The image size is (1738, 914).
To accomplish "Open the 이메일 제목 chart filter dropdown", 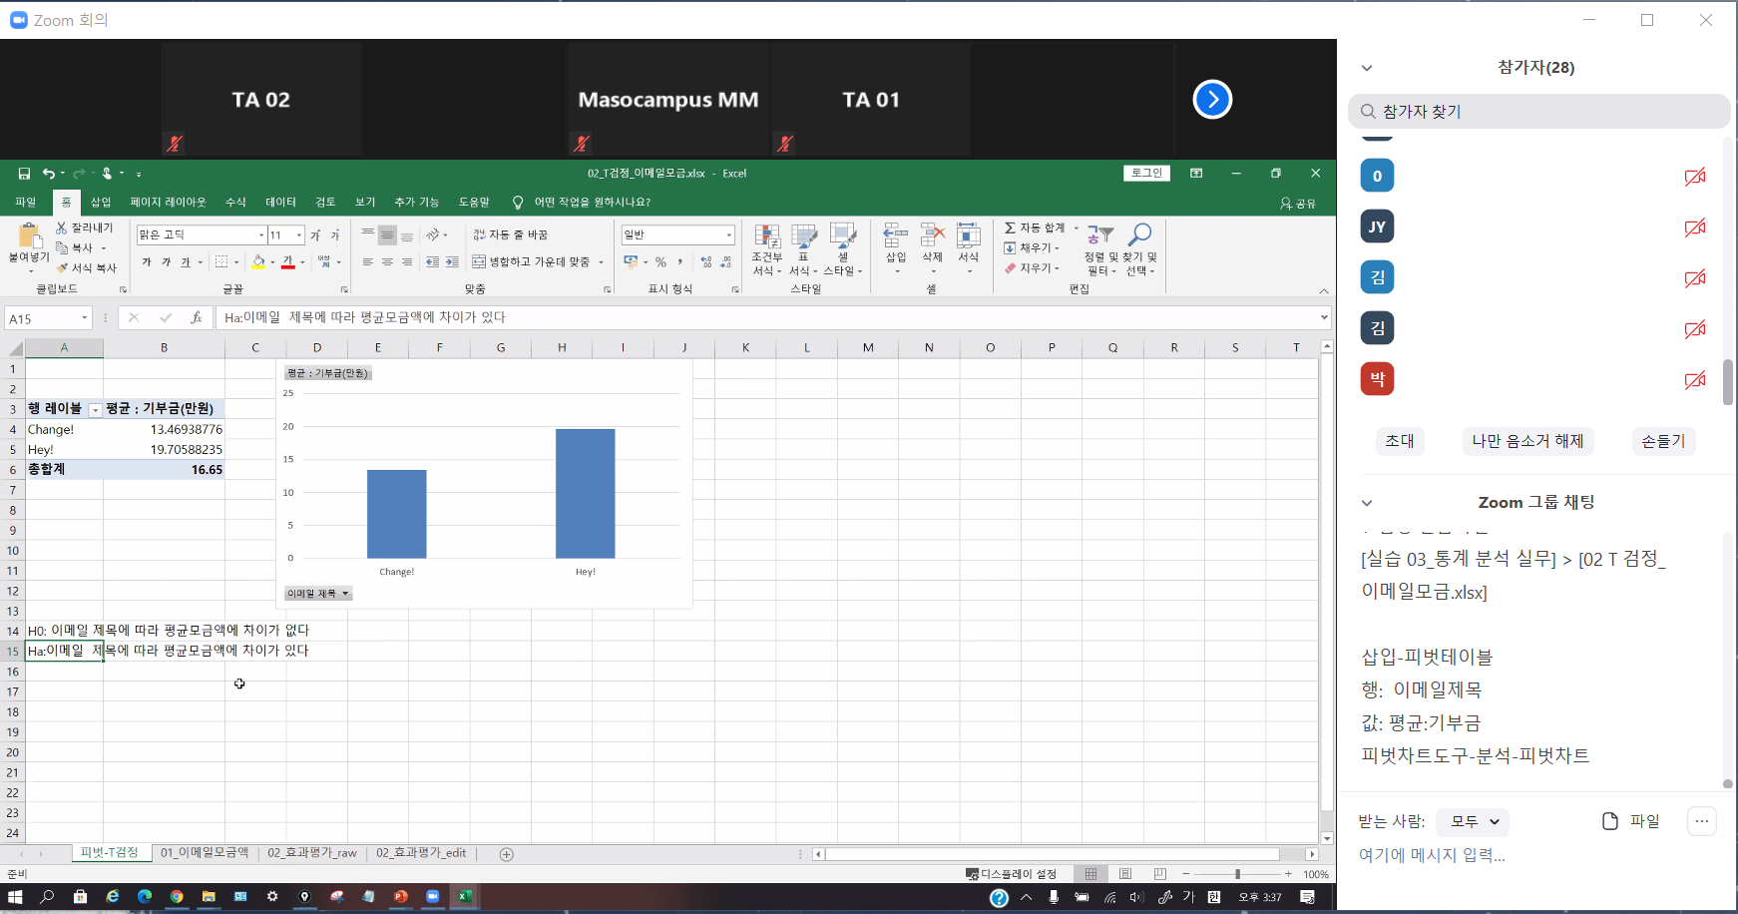I will click(x=318, y=594).
